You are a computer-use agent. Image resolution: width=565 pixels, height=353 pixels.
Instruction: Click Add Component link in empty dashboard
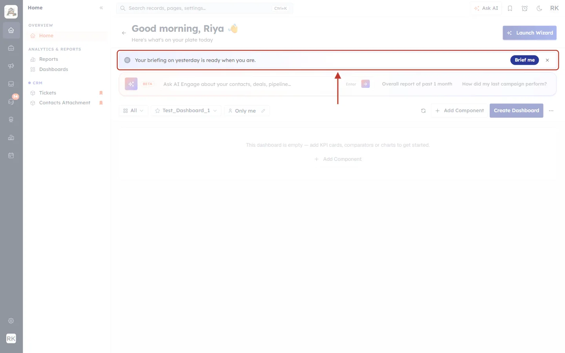point(338,159)
